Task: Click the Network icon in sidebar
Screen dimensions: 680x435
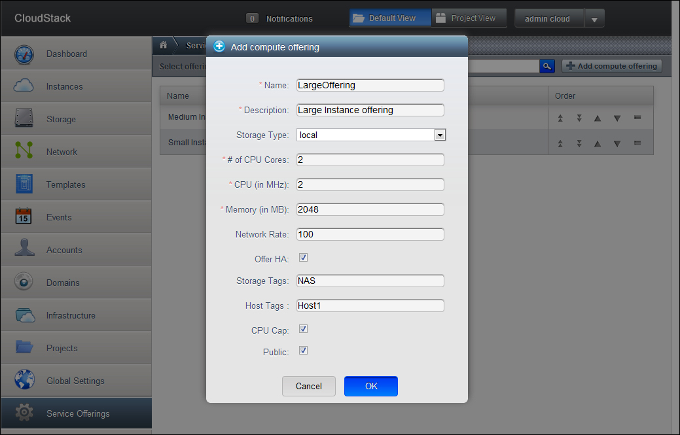Action: click(x=24, y=152)
